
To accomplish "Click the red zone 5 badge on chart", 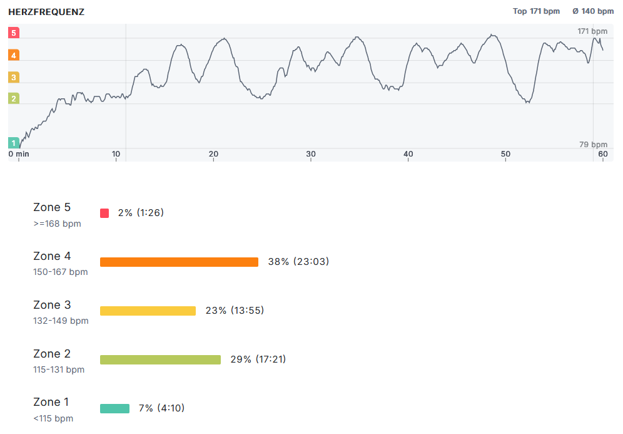I will 14,33.
